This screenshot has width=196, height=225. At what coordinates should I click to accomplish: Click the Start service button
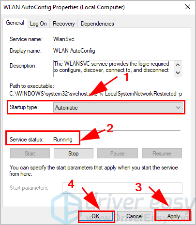[x=30, y=154]
